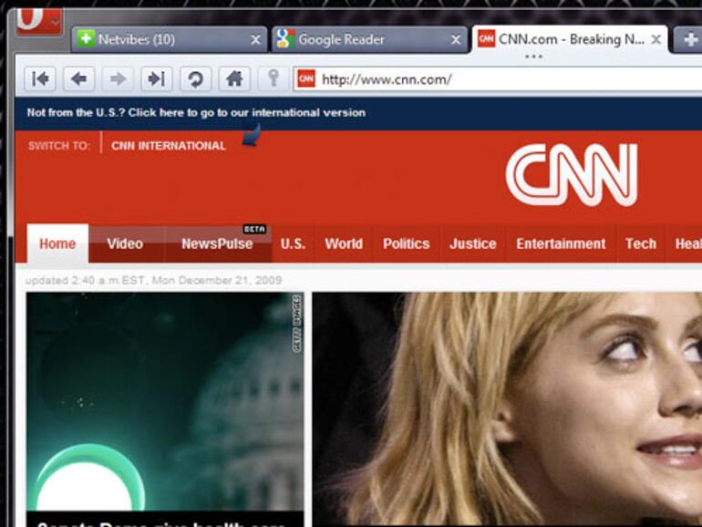This screenshot has width=702, height=527.
Task: Close the Google Reader tab
Action: tap(456, 39)
